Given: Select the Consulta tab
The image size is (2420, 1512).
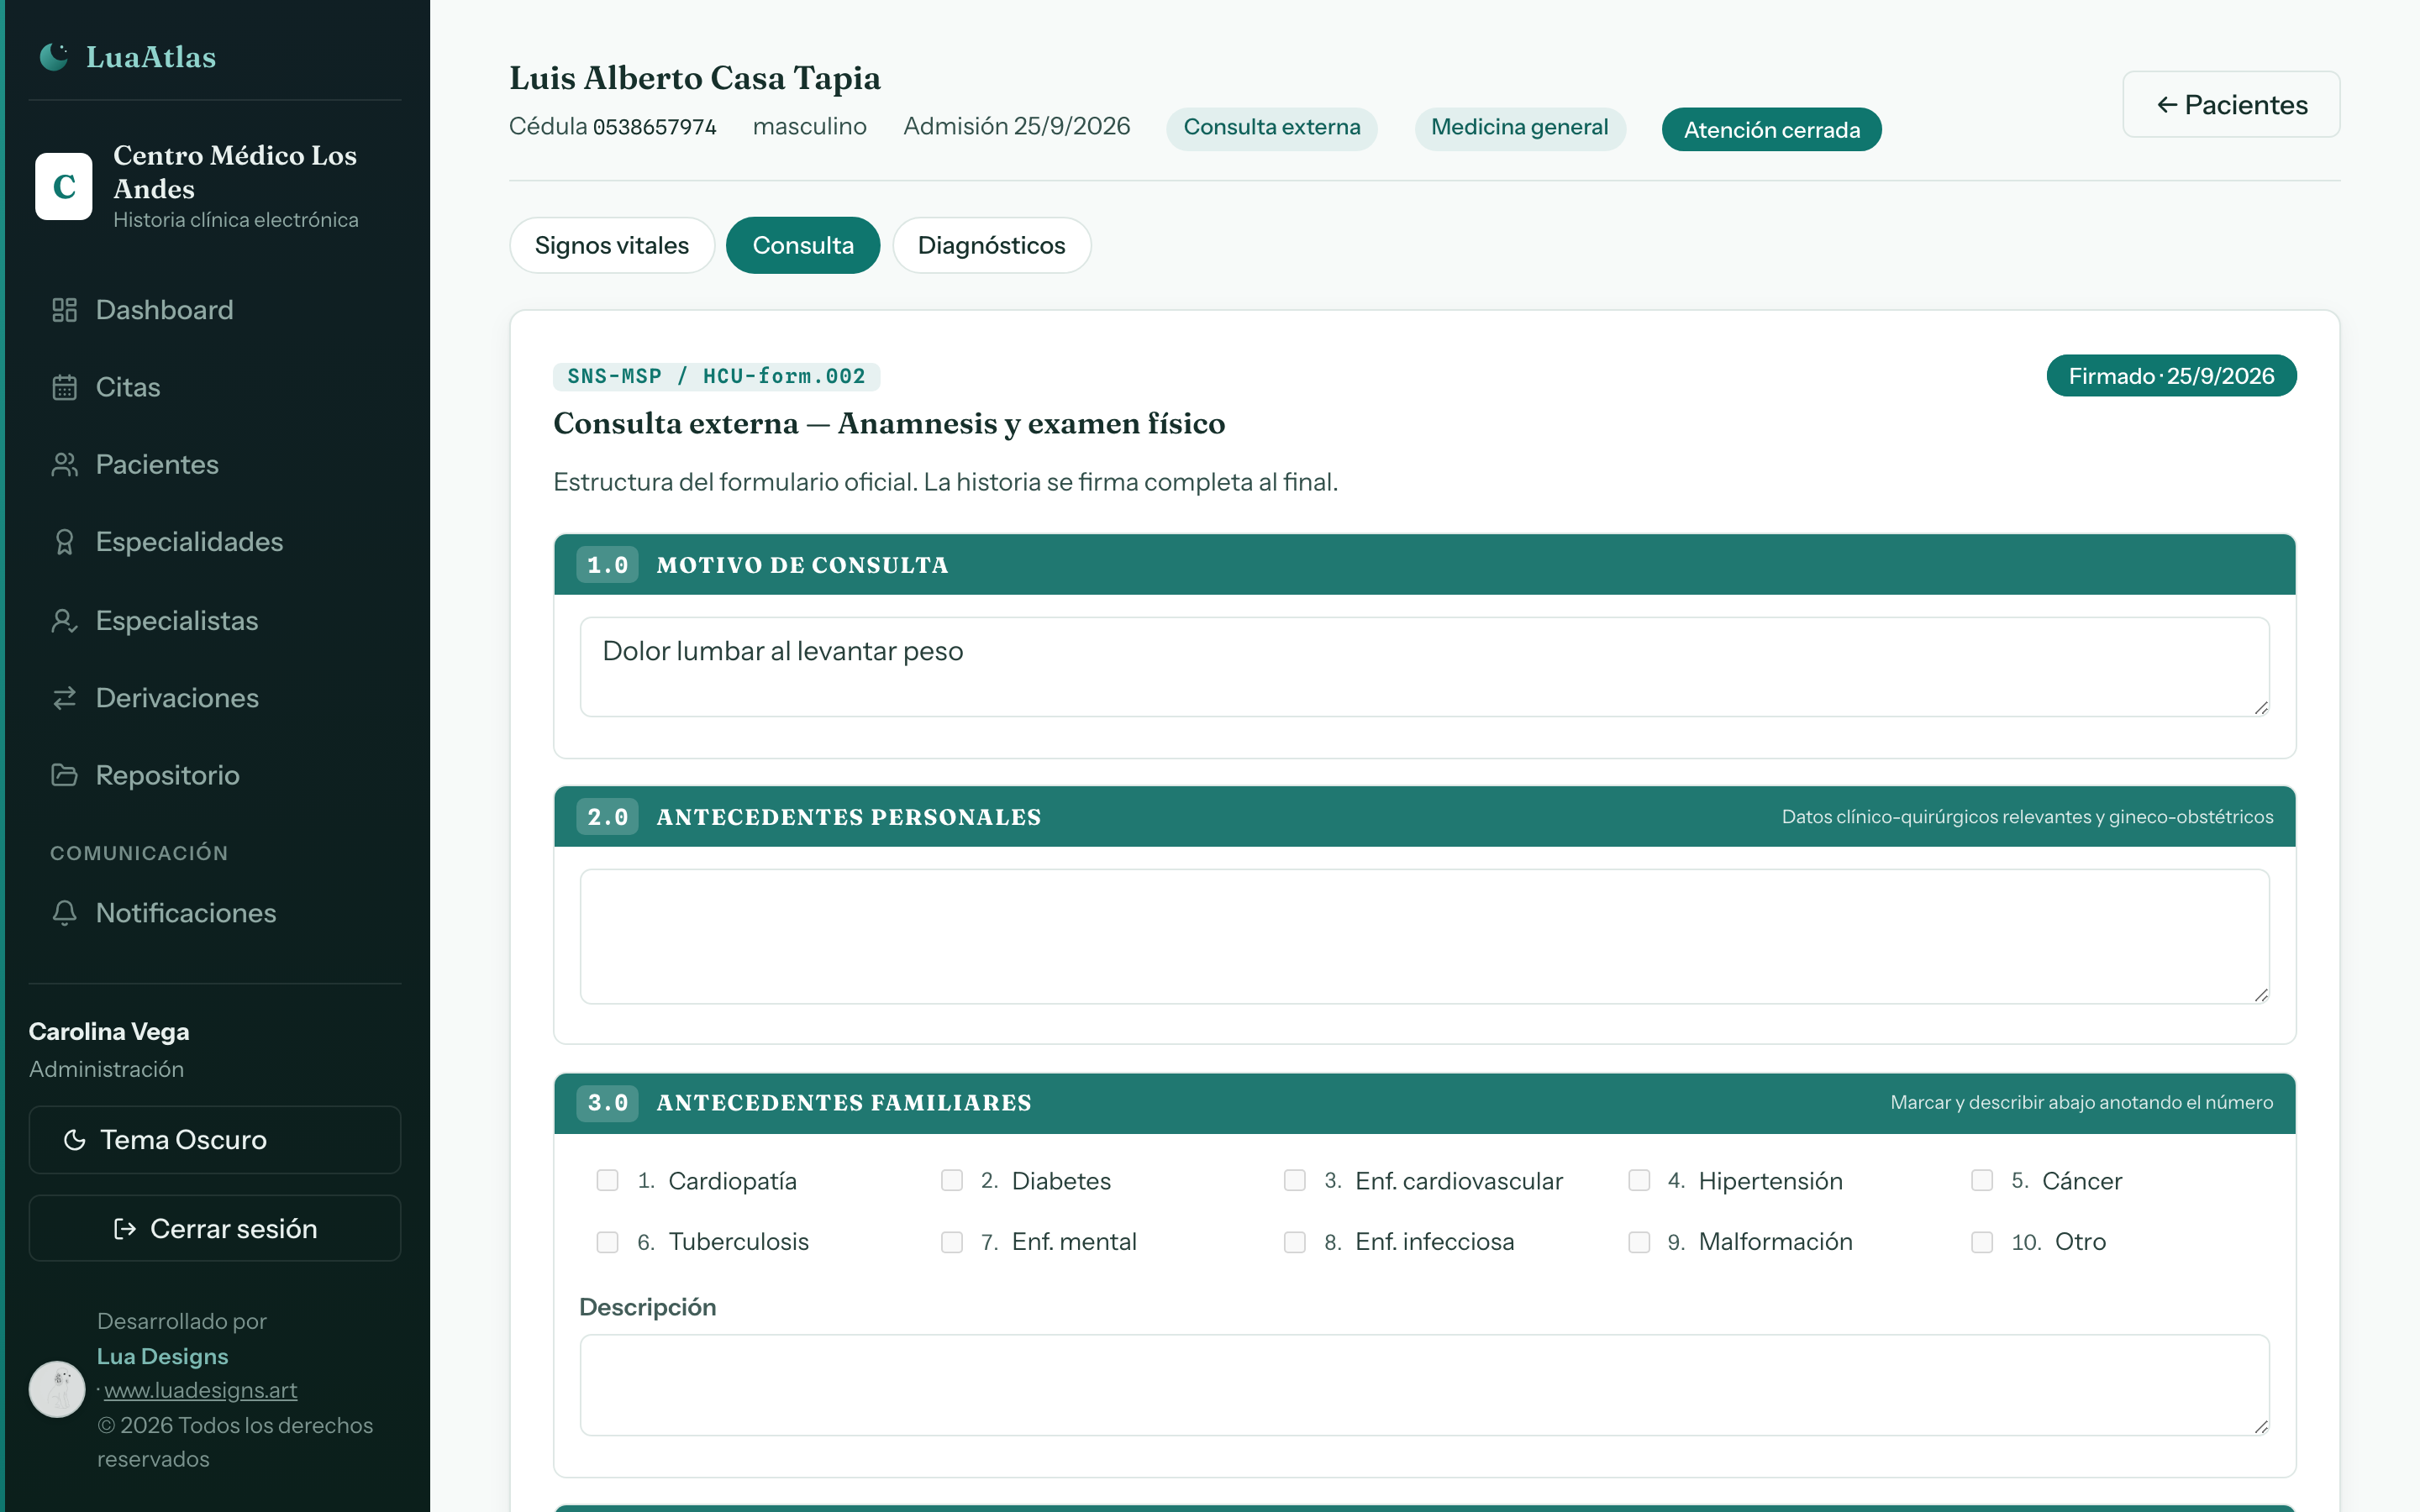Looking at the screenshot, I should (x=803, y=245).
